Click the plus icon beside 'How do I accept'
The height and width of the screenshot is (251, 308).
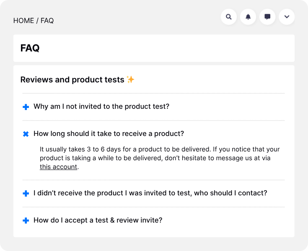click(x=26, y=220)
